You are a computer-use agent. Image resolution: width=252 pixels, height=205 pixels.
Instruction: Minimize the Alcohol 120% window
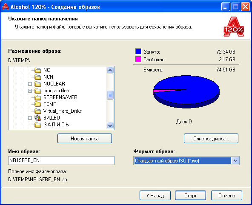click(226, 7)
